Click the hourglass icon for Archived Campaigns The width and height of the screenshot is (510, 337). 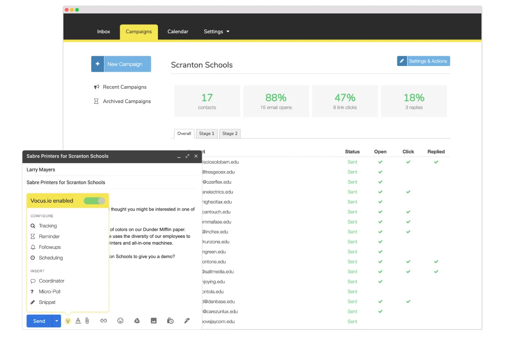96,101
